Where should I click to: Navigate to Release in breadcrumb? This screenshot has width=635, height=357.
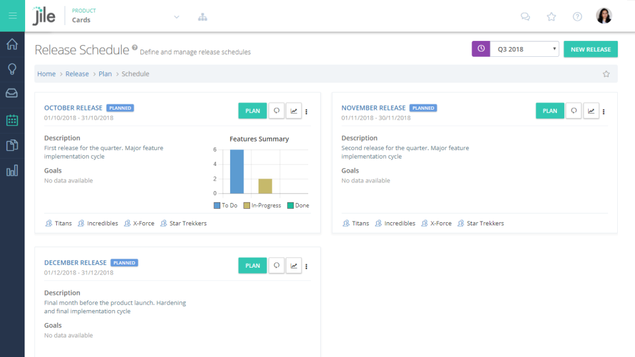(77, 74)
